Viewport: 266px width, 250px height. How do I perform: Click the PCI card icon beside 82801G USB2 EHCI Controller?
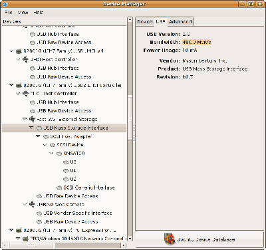coord(19,85)
